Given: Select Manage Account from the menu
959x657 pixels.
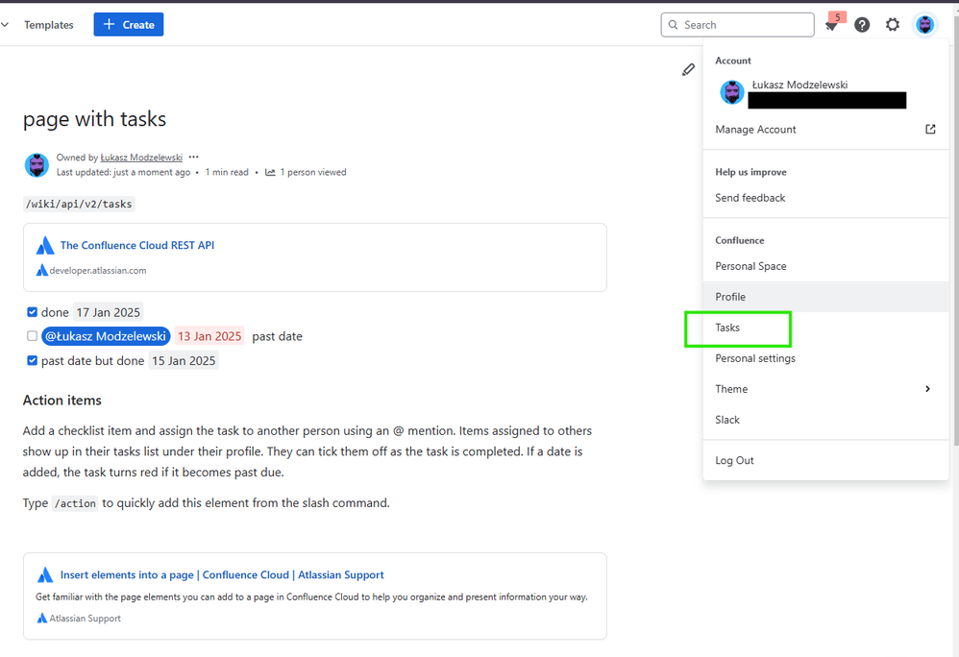Looking at the screenshot, I should coord(825,129).
